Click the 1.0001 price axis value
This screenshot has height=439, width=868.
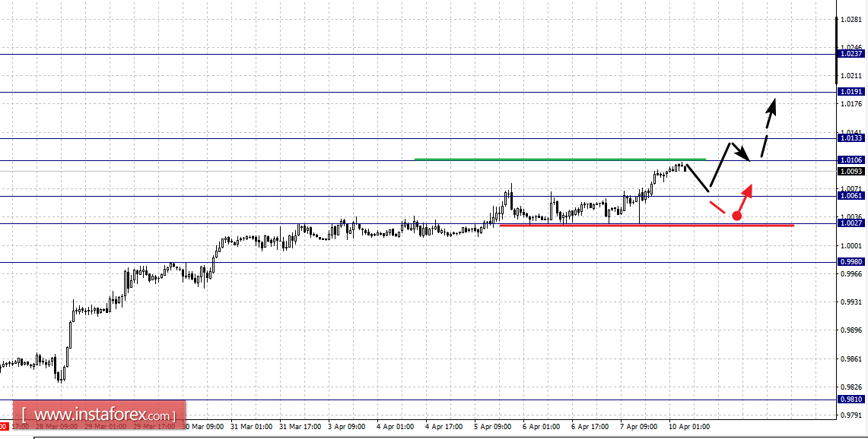851,245
